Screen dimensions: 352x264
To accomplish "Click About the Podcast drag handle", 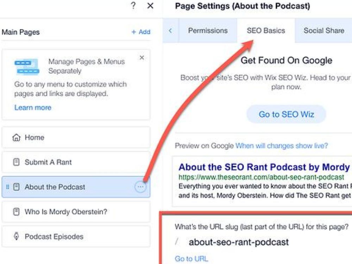I will pos(8,187).
